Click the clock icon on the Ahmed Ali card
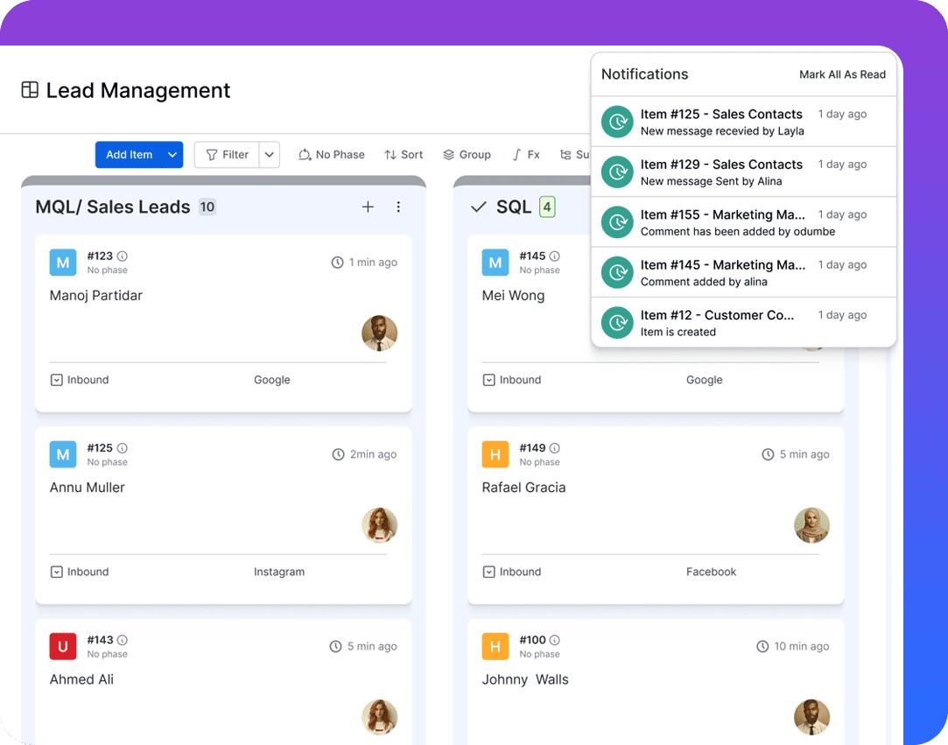Screen dimensions: 948x745 (x=335, y=646)
